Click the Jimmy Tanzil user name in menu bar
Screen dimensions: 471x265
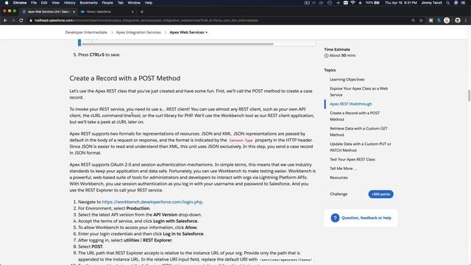click(431, 3)
